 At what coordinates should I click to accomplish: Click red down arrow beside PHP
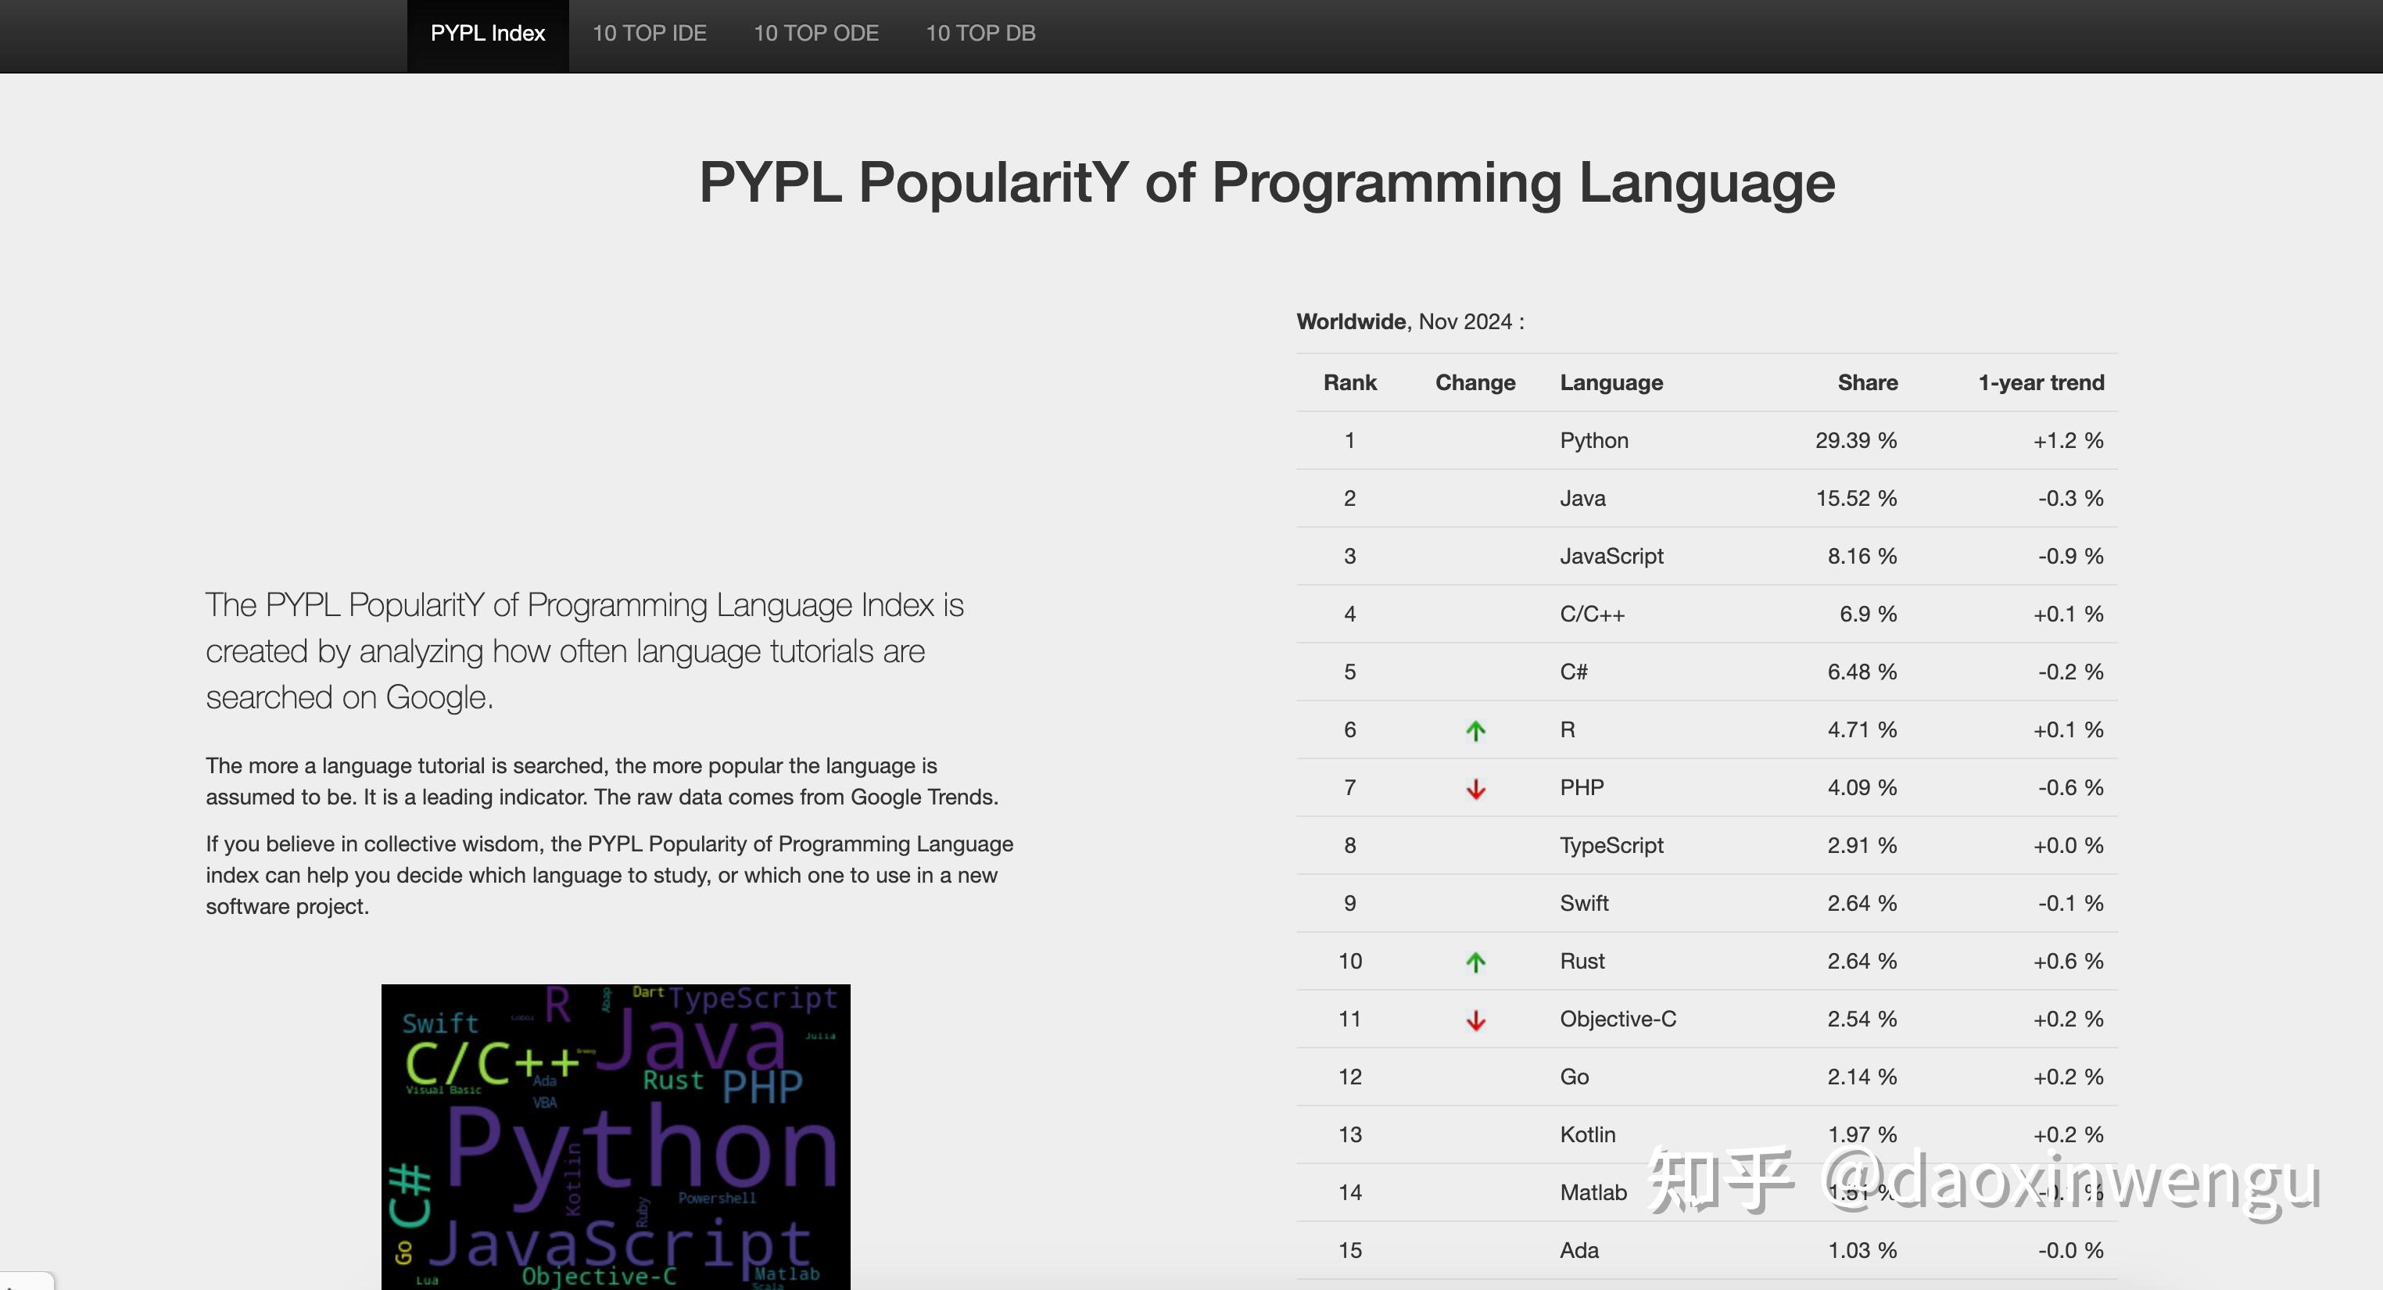point(1475,788)
